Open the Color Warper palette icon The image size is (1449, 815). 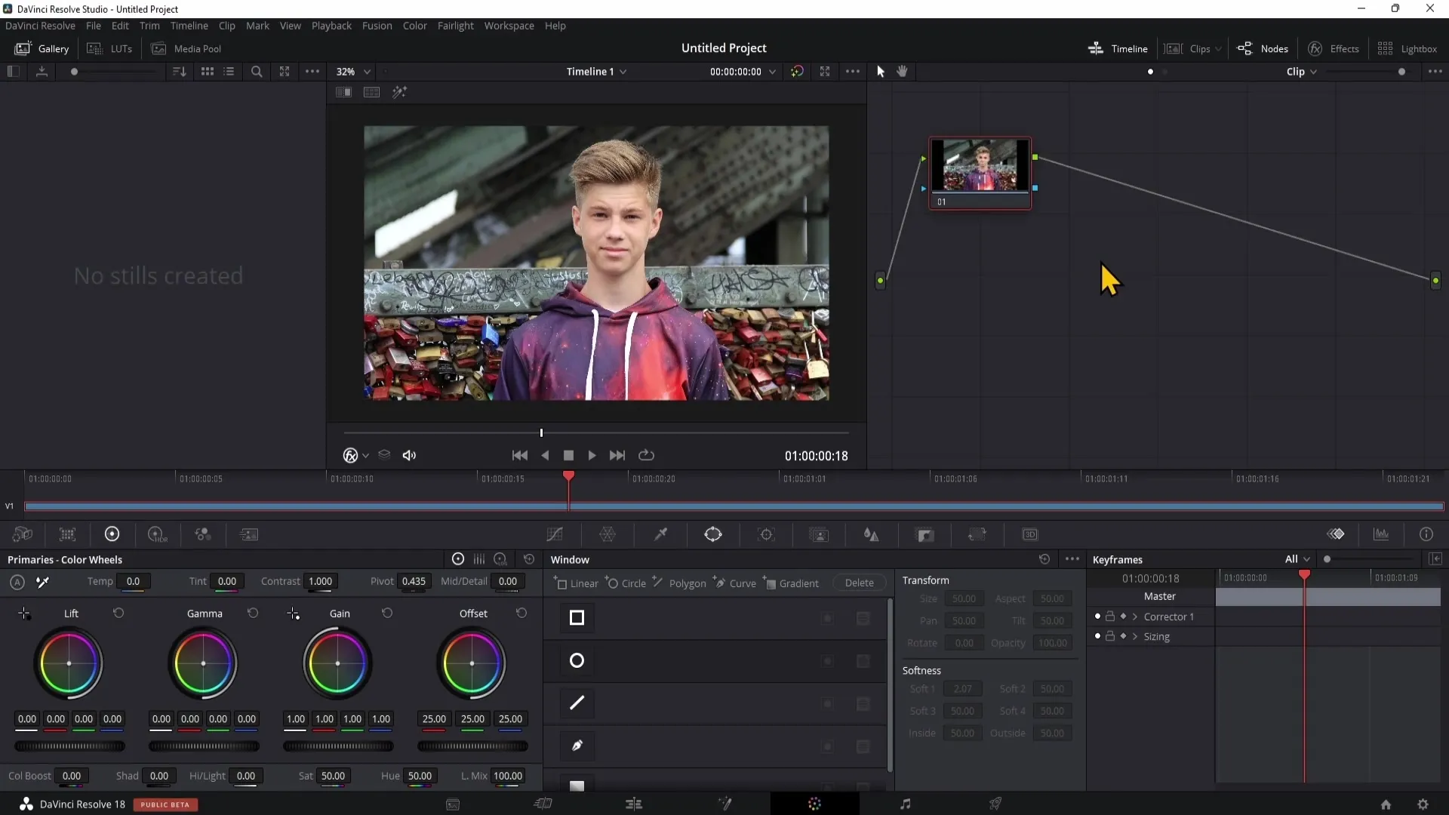pyautogui.click(x=608, y=534)
